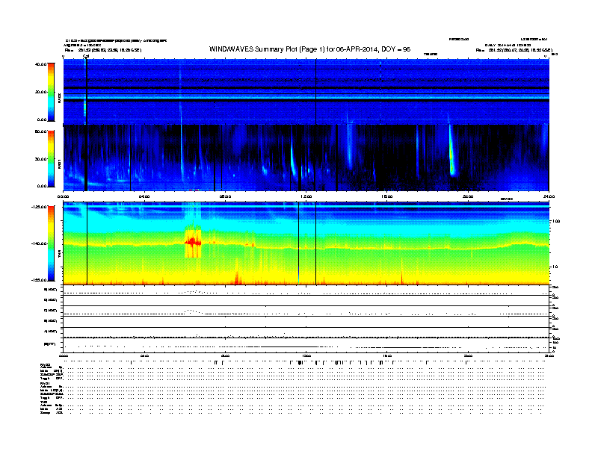The image size is (592, 457).
Task: Click the 20.00 label on RAD2 scale
Action: (x=40, y=92)
